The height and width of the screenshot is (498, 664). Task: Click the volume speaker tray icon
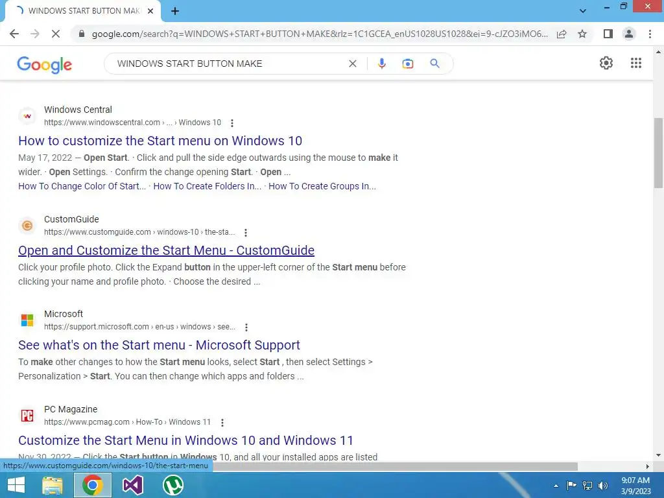pyautogui.click(x=603, y=485)
